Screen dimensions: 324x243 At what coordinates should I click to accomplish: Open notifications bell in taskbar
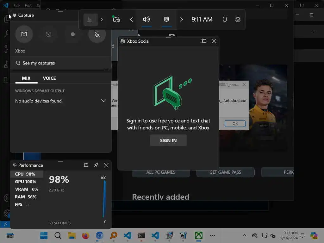(x=302, y=235)
